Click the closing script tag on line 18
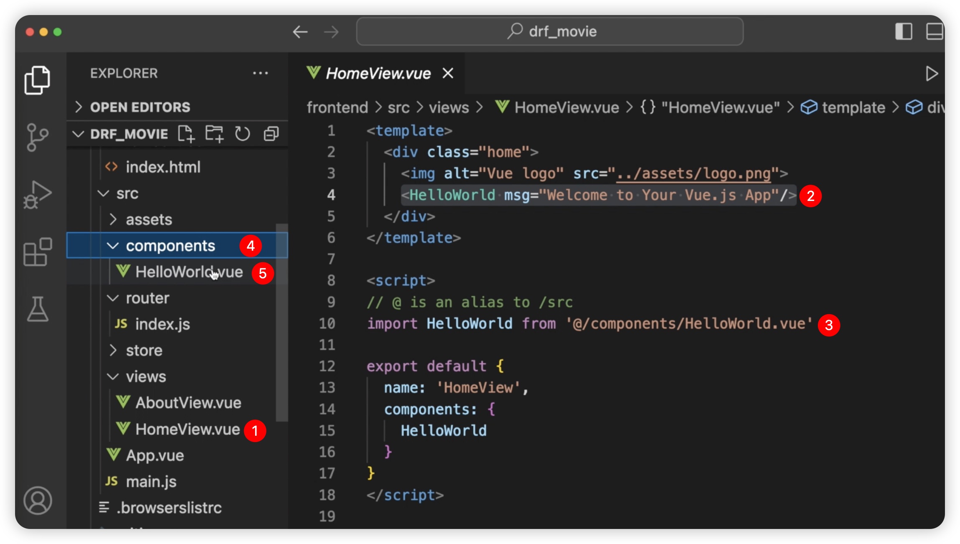The height and width of the screenshot is (544, 960). point(405,495)
